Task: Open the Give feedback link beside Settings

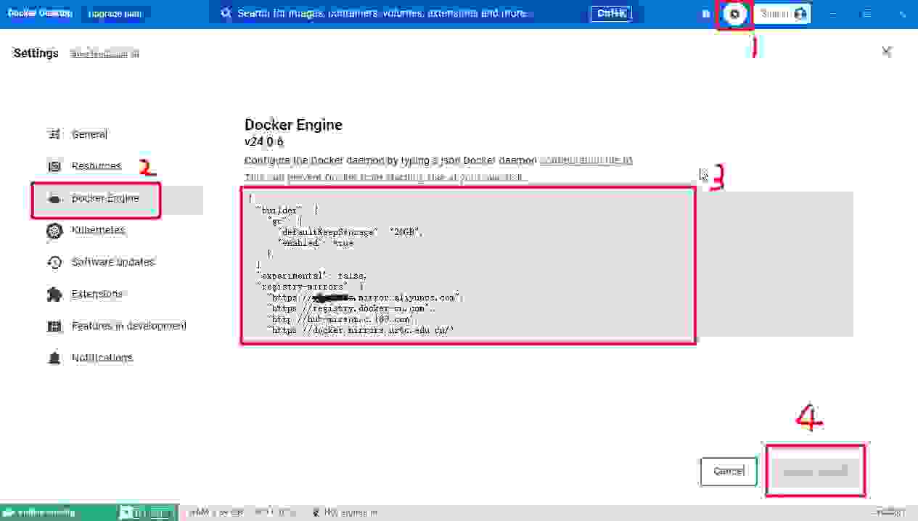Action: pyautogui.click(x=104, y=54)
